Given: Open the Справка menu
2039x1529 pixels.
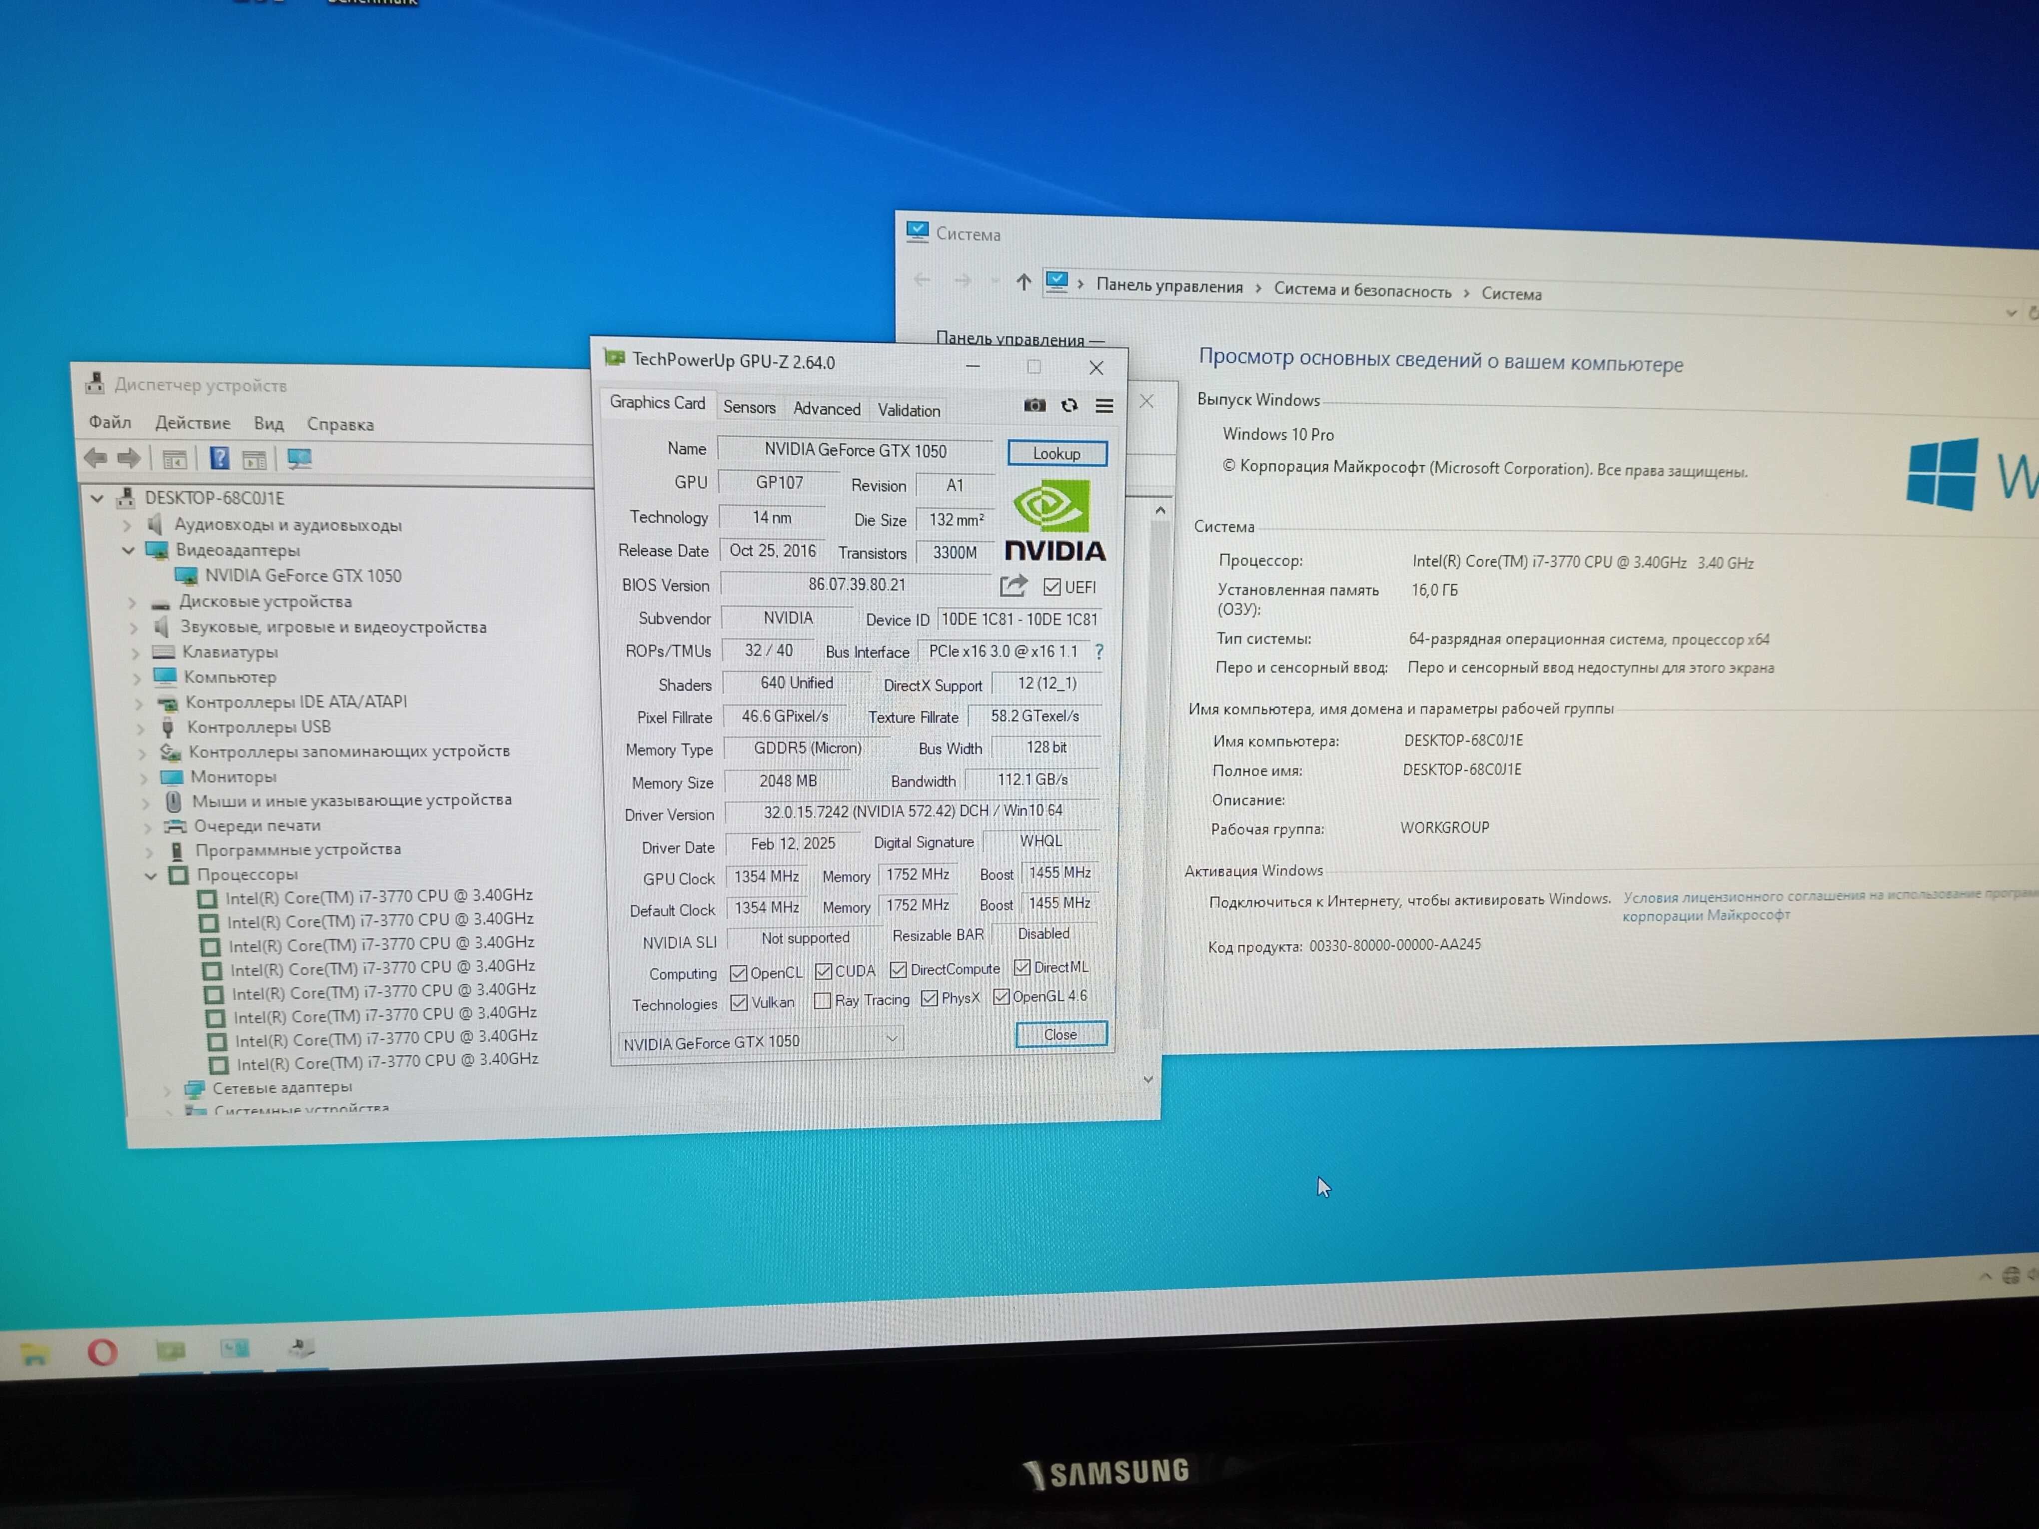Looking at the screenshot, I should click(x=340, y=425).
